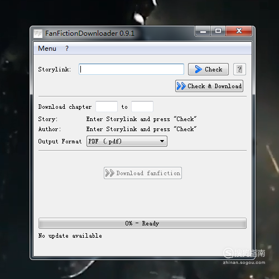
Task: Click the 'Storylink:' label
Action: click(x=55, y=69)
